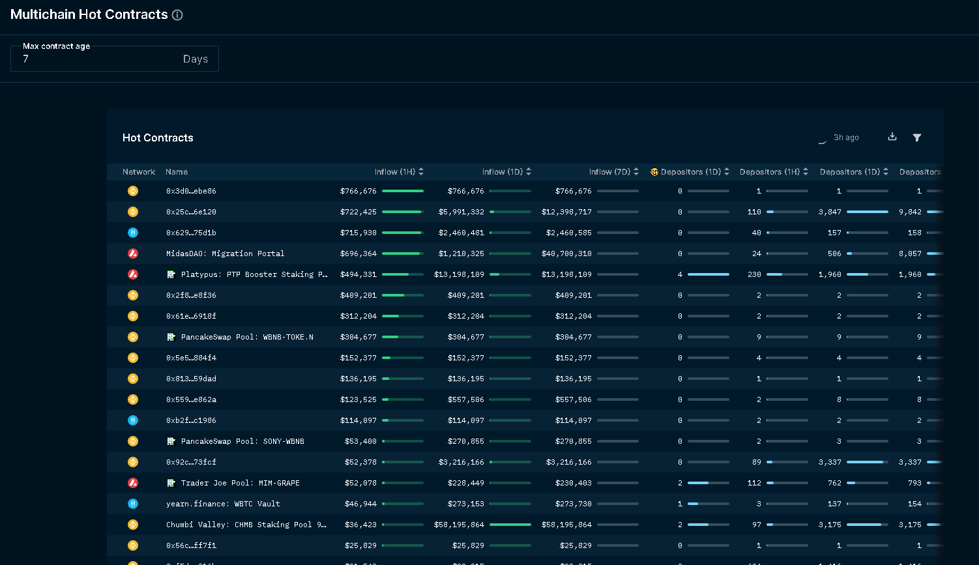This screenshot has width=979, height=565.
Task: Click the contract icon before PancakeSwap SONY-WBNB
Action: 171,441
